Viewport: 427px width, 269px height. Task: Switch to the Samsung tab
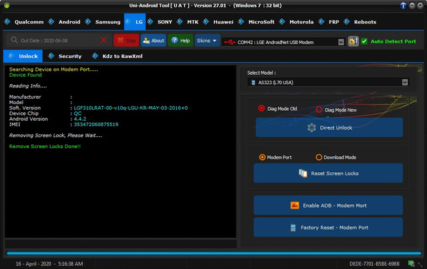coord(107,21)
